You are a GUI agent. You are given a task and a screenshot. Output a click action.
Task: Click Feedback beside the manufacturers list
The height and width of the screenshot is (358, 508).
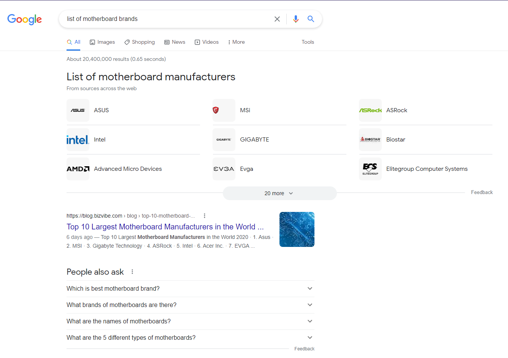(x=482, y=193)
